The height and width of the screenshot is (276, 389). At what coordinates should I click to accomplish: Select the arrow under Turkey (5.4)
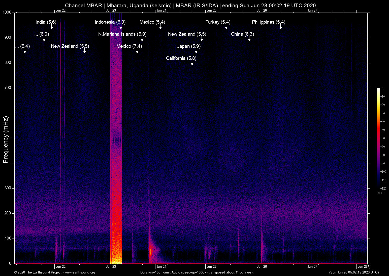point(226,28)
